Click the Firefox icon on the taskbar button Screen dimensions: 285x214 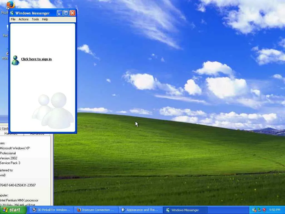[x=79, y=210]
